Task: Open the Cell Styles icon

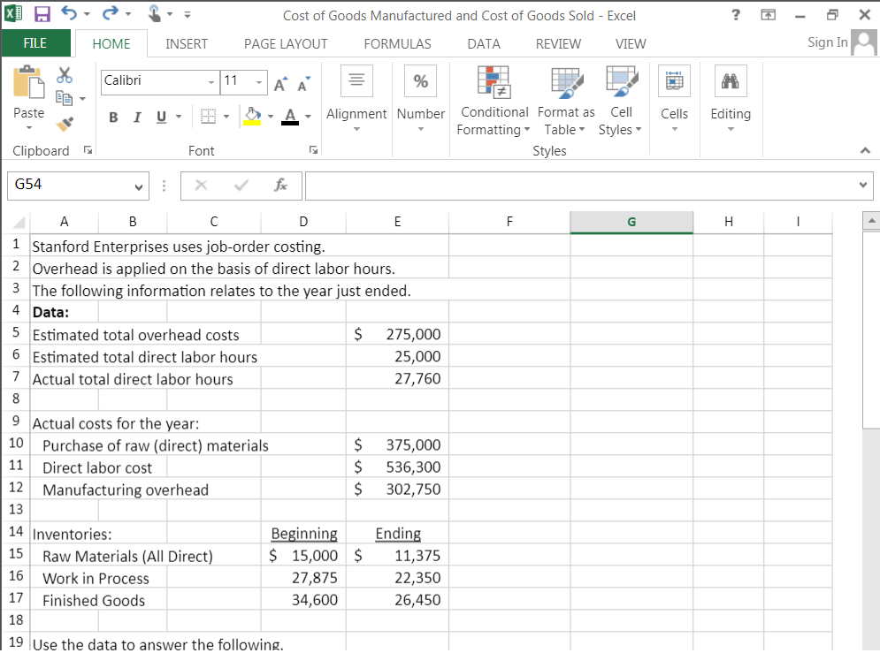Action: pyautogui.click(x=621, y=82)
